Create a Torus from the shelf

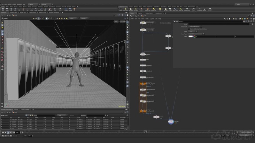tap(15, 9)
